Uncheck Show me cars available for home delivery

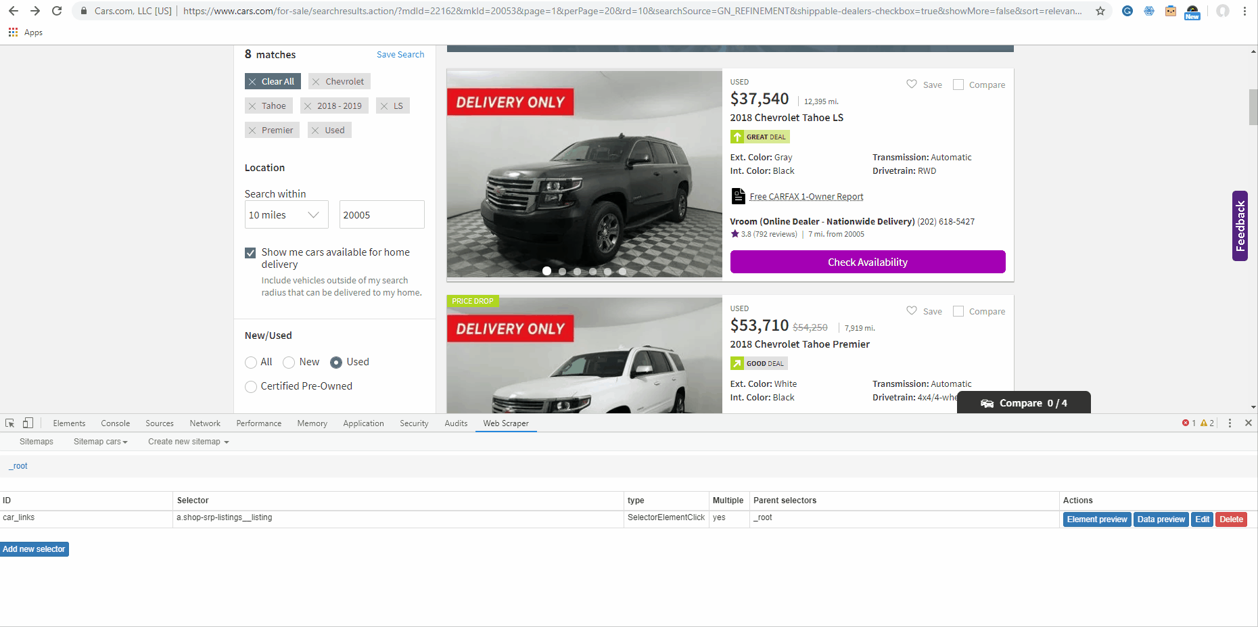tap(250, 253)
